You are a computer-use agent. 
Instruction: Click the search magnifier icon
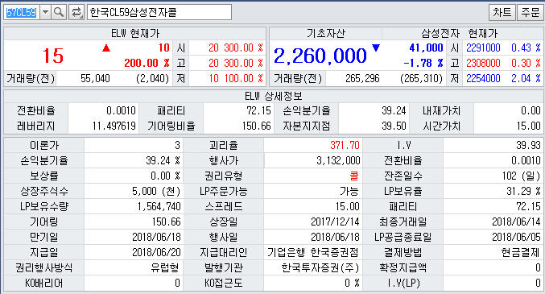(x=59, y=13)
